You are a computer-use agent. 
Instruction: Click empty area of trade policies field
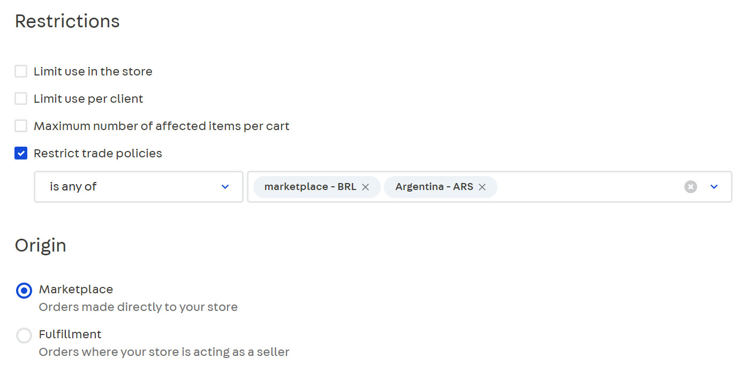(589, 187)
